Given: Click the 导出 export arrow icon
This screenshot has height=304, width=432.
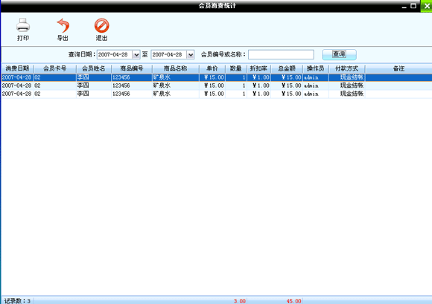Looking at the screenshot, I should (63, 25).
